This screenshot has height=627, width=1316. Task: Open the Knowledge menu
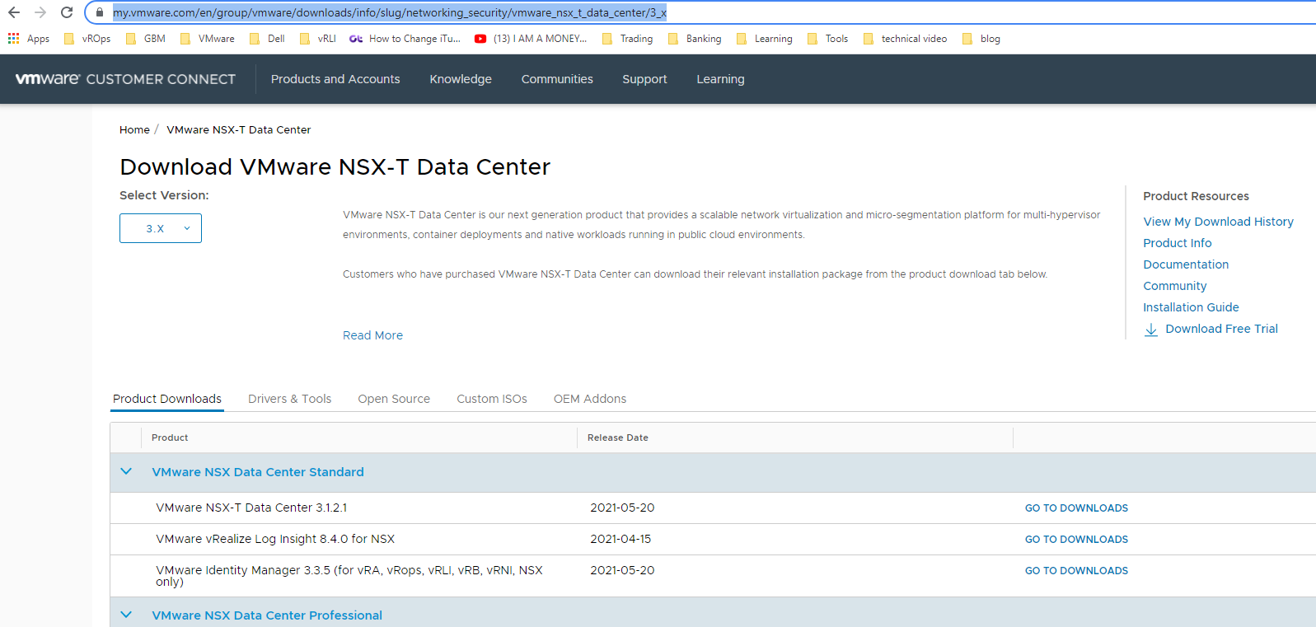click(461, 79)
